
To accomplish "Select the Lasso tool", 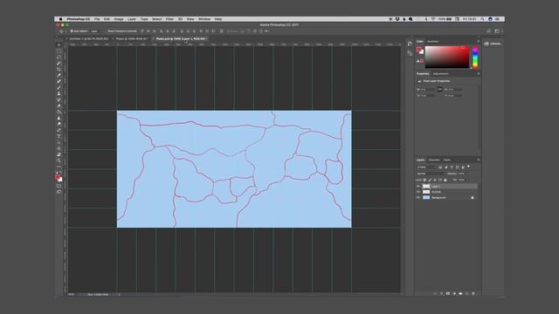I will pyautogui.click(x=59, y=57).
